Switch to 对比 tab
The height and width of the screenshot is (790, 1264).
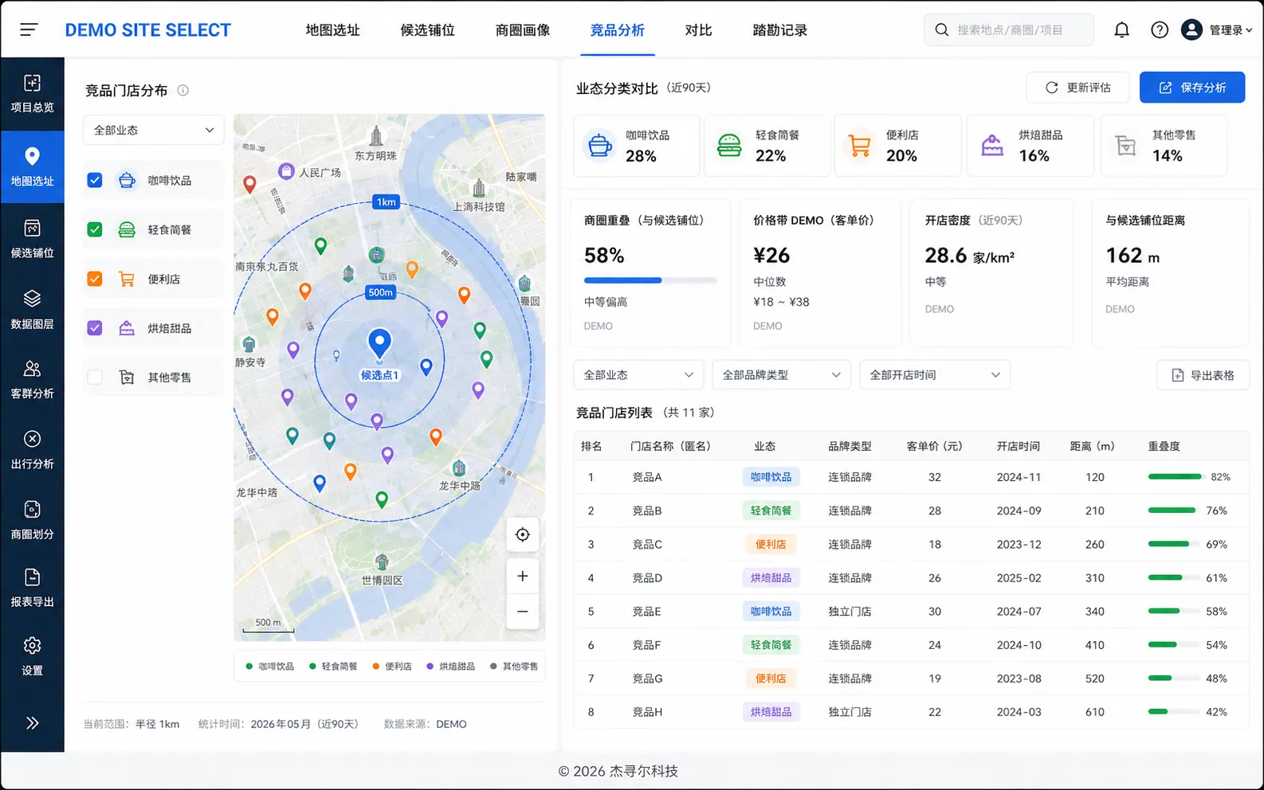click(698, 30)
